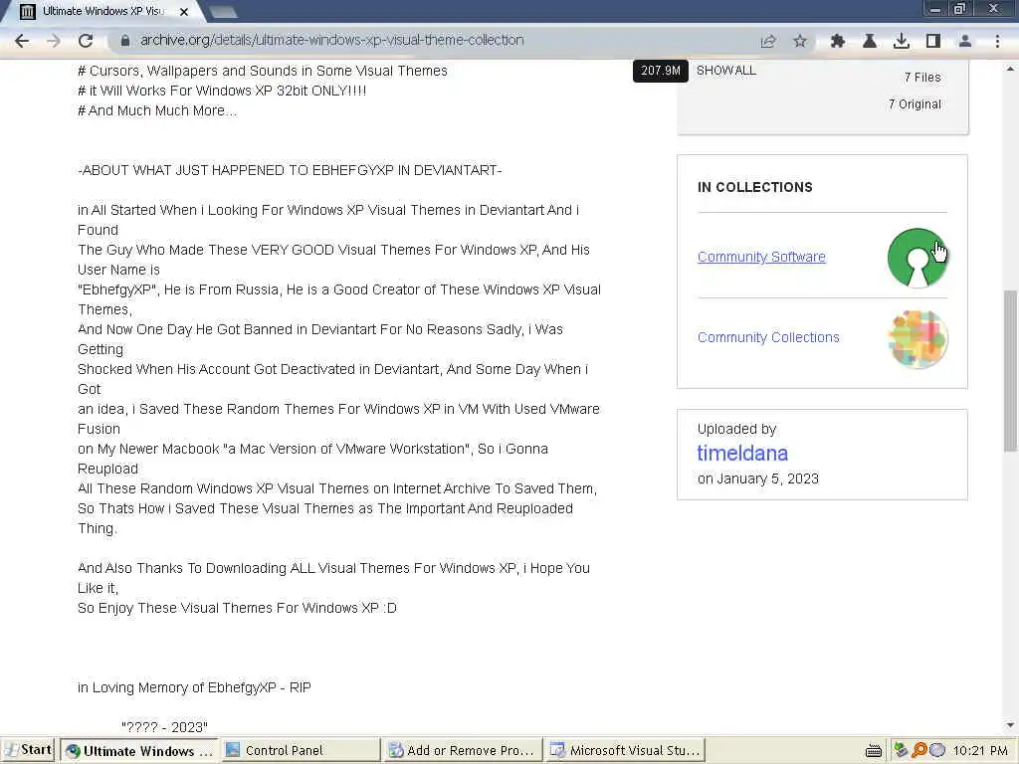Click the page scrollbar up arrow

(1011, 68)
